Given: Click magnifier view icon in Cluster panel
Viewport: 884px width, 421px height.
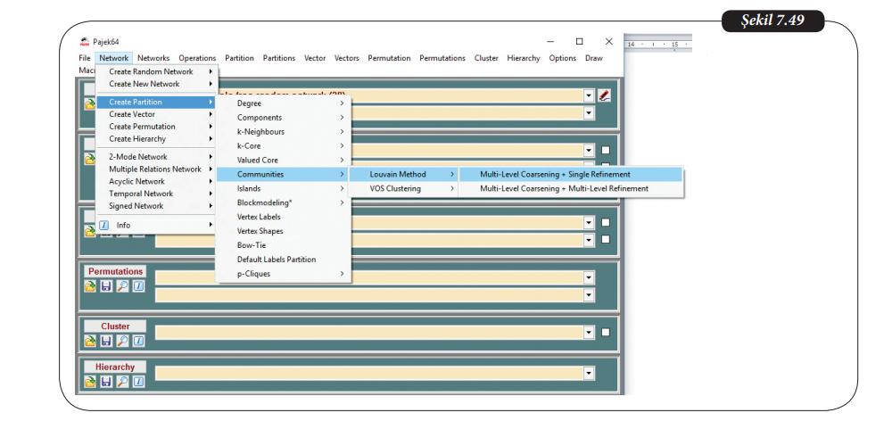Looking at the screenshot, I should point(122,341).
